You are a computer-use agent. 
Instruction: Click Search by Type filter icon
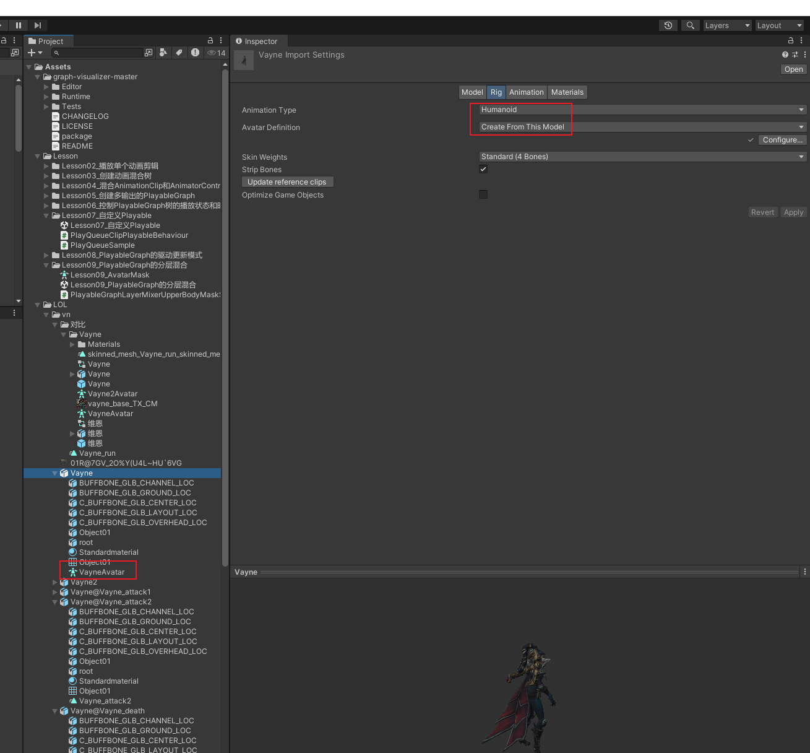[x=163, y=53]
